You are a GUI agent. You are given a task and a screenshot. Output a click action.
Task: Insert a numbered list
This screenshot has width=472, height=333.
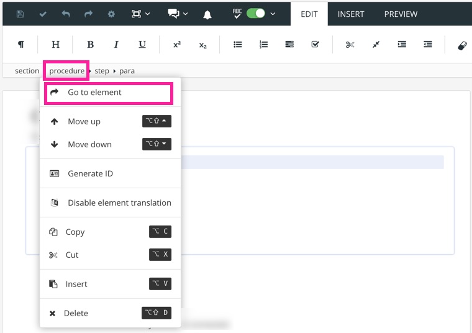click(263, 45)
